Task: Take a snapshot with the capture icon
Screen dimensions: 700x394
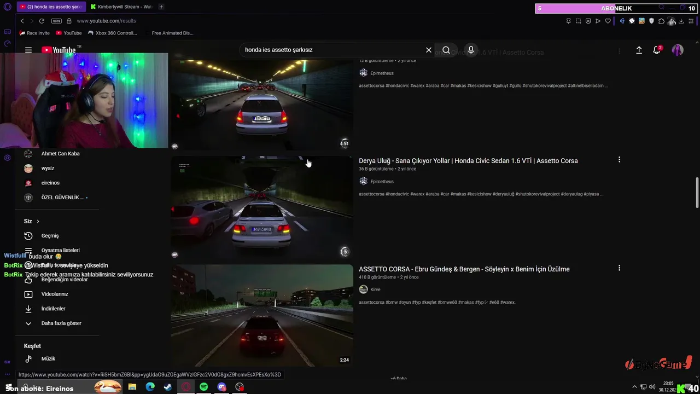Action: pyautogui.click(x=578, y=21)
